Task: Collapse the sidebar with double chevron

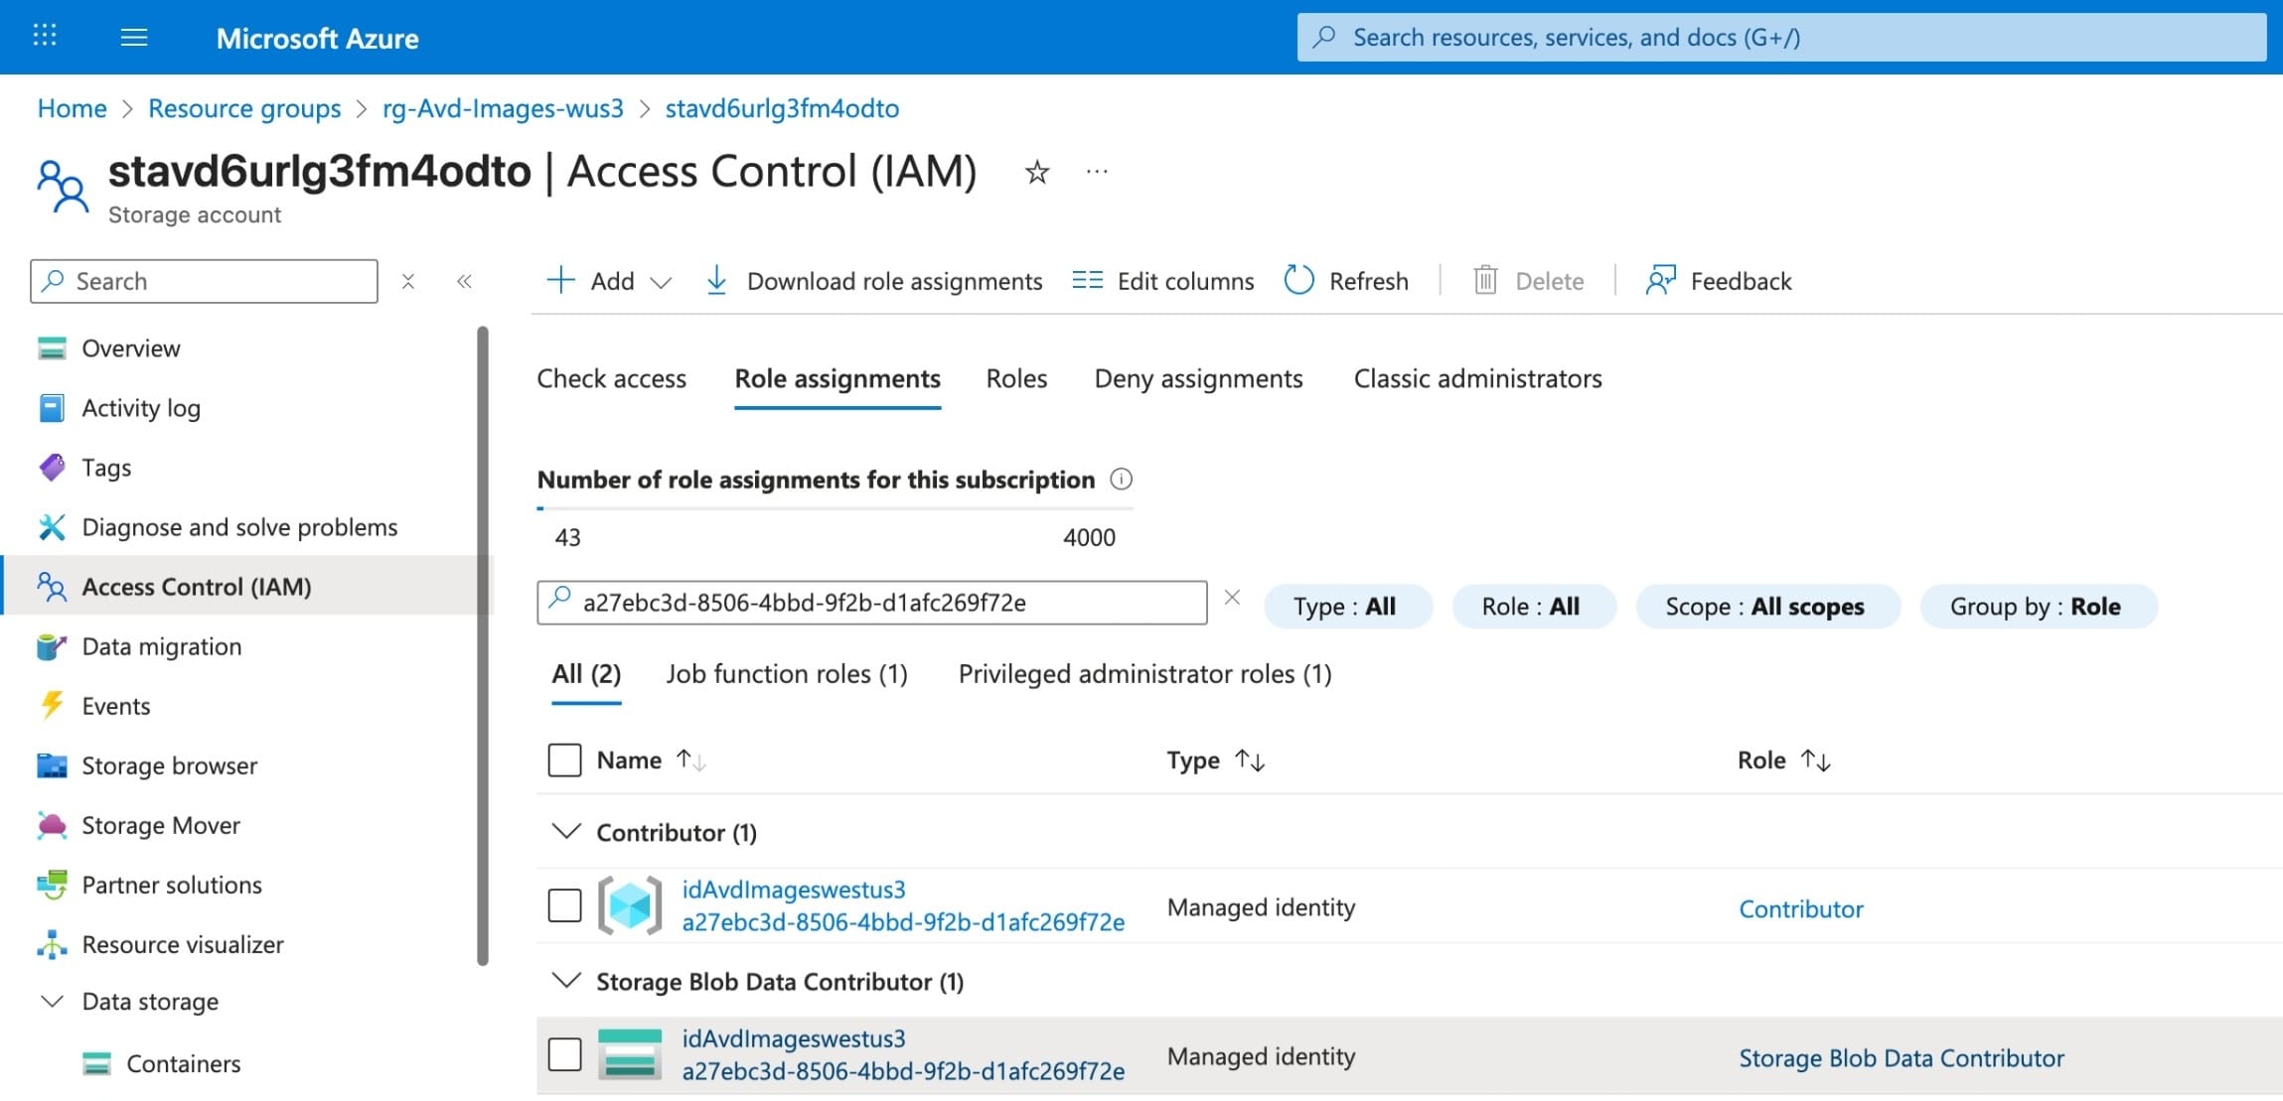Action: coord(464,282)
